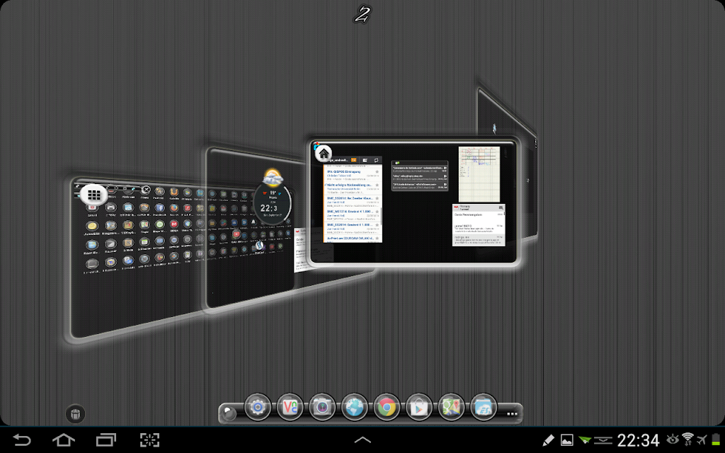Expand the hidden panel using the up chevron
The height and width of the screenshot is (453, 725).
coord(362,440)
